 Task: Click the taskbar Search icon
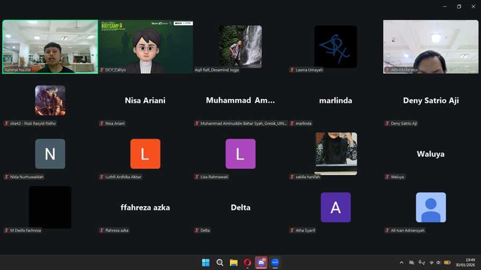coord(220,262)
